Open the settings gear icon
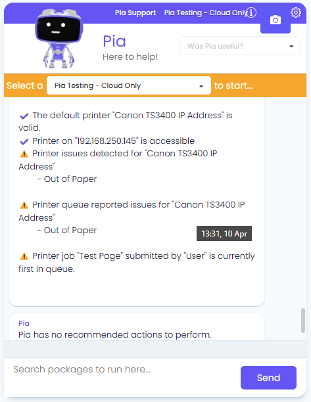This screenshot has width=311, height=402. (x=296, y=12)
